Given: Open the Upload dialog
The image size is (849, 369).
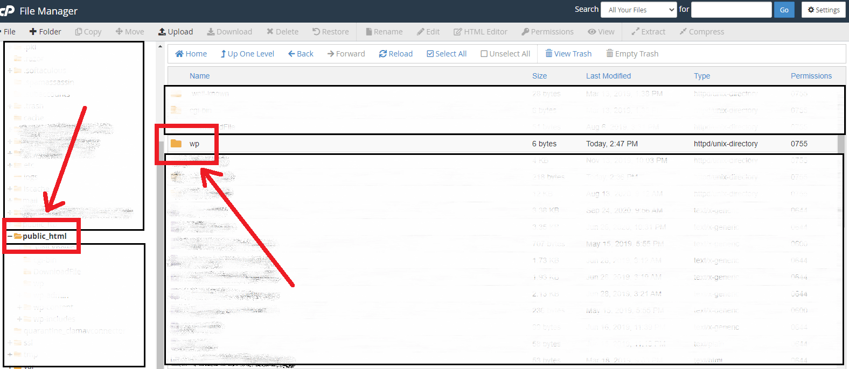Looking at the screenshot, I should point(176,32).
